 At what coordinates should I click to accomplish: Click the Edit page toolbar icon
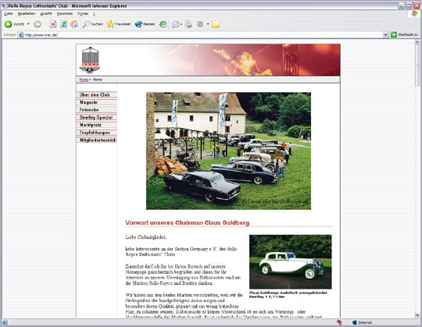click(x=201, y=24)
